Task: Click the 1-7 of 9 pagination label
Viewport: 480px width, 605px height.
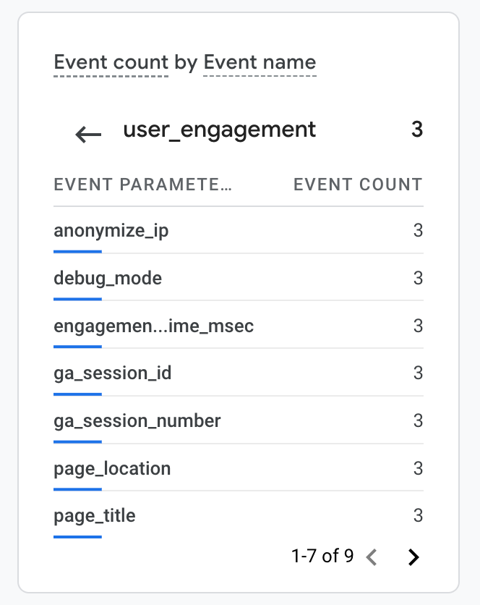Action: click(322, 556)
